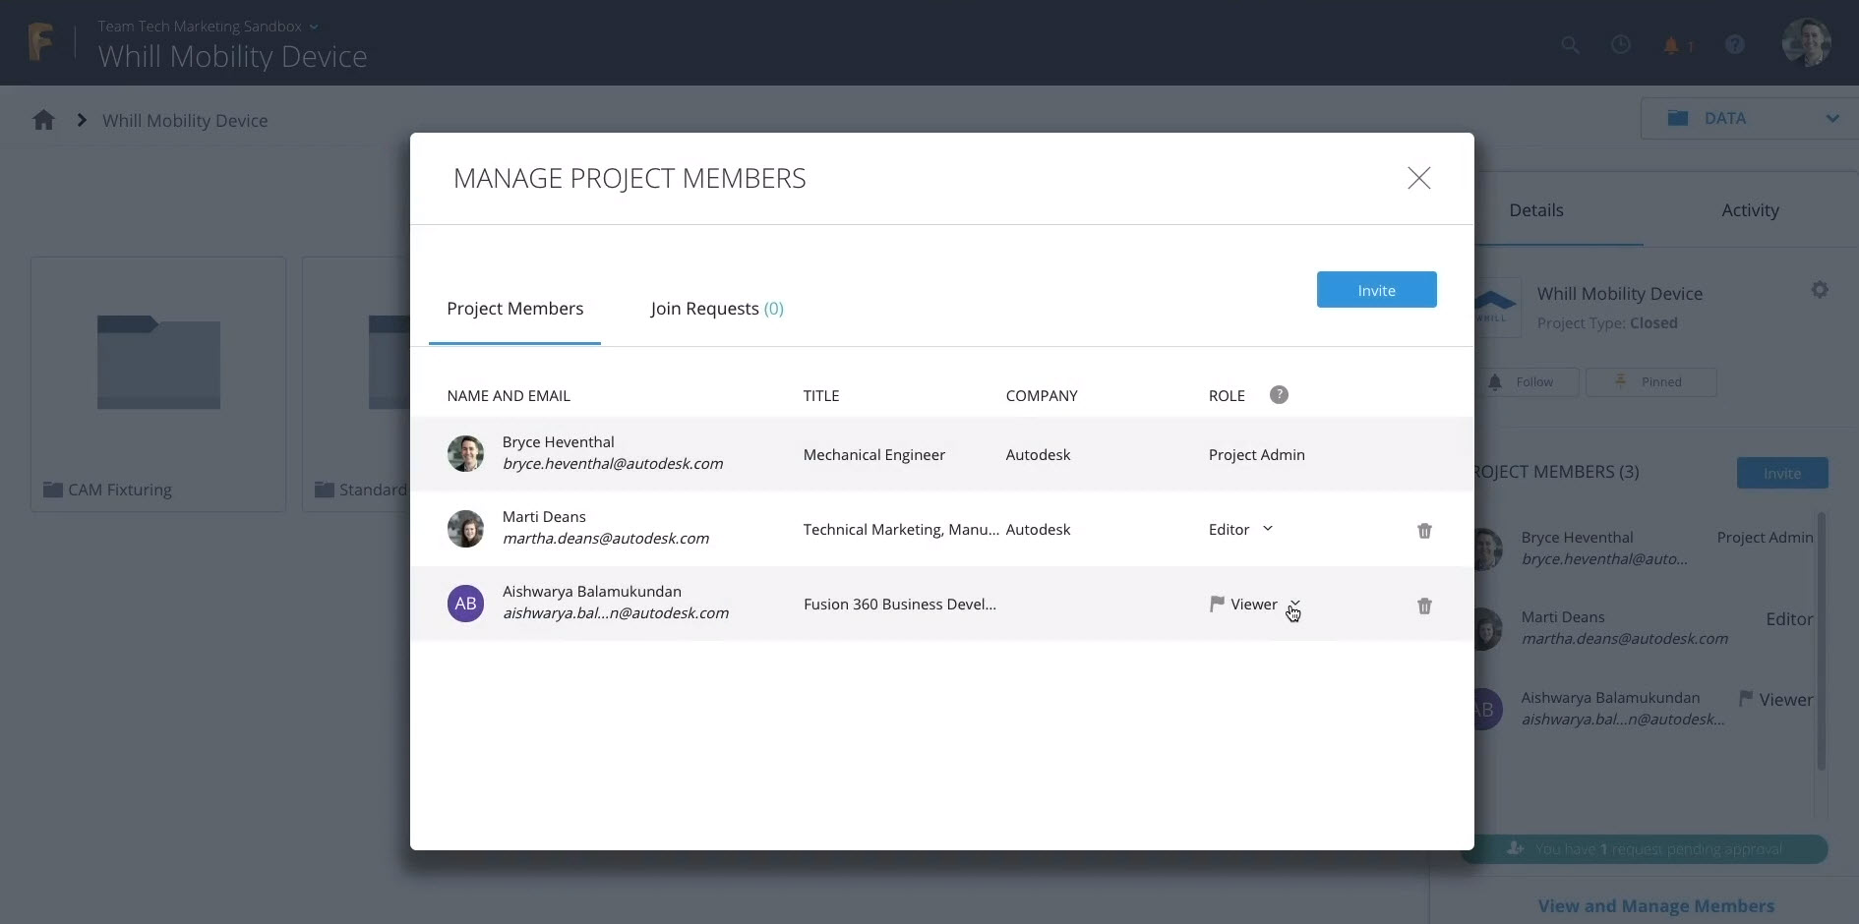This screenshot has width=1859, height=924.
Task: Open the Team Tech Marketing Sandbox hub dropdown
Action: (x=208, y=27)
